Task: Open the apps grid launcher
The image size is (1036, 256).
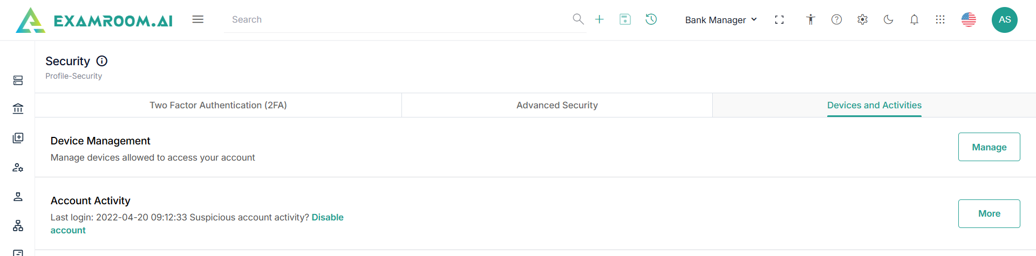Action: coord(940,20)
